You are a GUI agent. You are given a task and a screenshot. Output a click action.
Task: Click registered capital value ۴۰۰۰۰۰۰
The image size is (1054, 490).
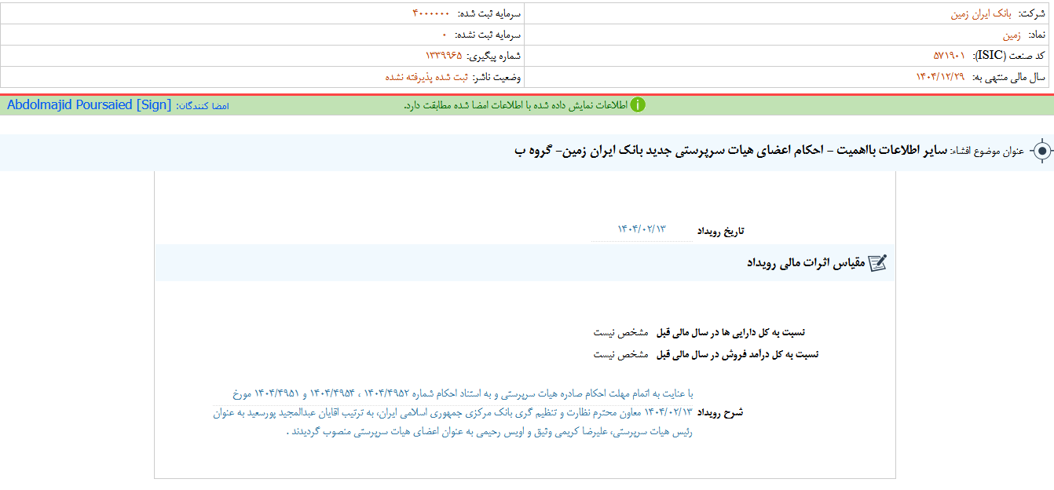pyautogui.click(x=431, y=13)
